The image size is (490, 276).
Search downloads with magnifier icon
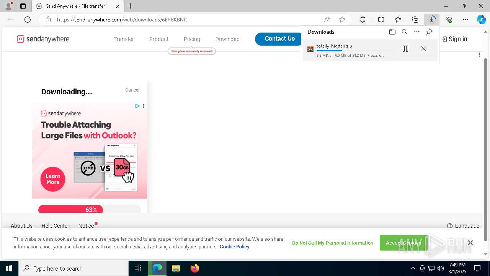pos(404,32)
